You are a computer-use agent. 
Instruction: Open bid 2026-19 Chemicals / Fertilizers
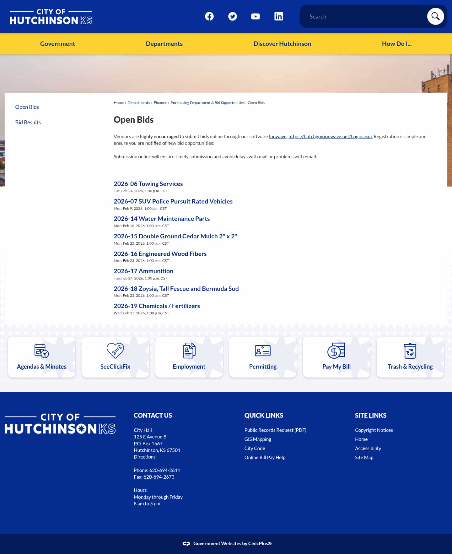(x=157, y=306)
